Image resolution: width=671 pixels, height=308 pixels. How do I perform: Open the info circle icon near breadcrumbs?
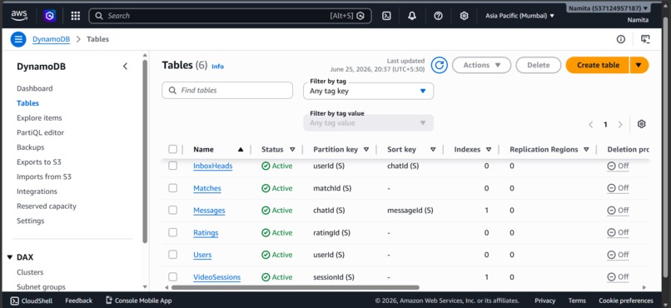[x=620, y=39]
